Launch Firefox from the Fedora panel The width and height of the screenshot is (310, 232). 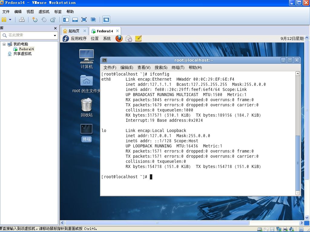pos(119,38)
